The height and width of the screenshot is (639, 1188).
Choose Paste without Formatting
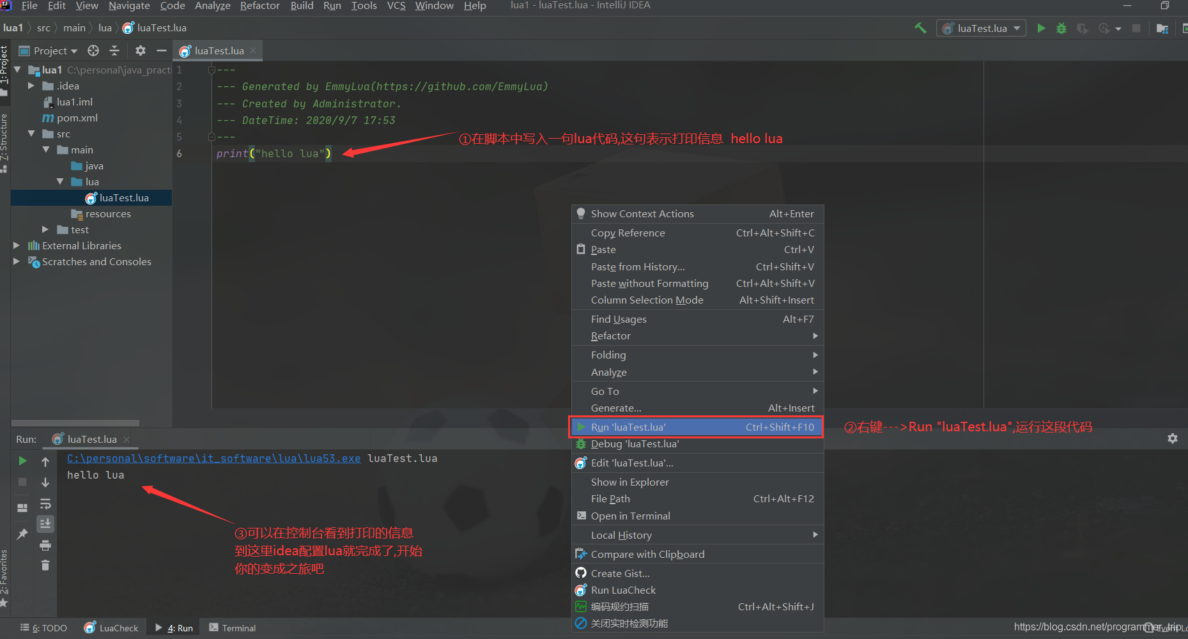[x=697, y=284]
